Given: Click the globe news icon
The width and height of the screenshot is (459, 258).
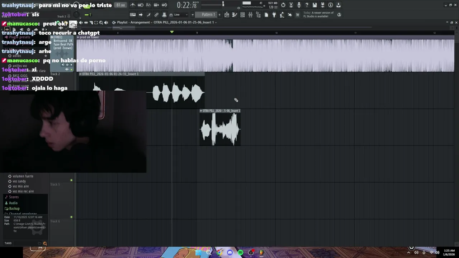Looking at the screenshot, I should click(x=339, y=15).
